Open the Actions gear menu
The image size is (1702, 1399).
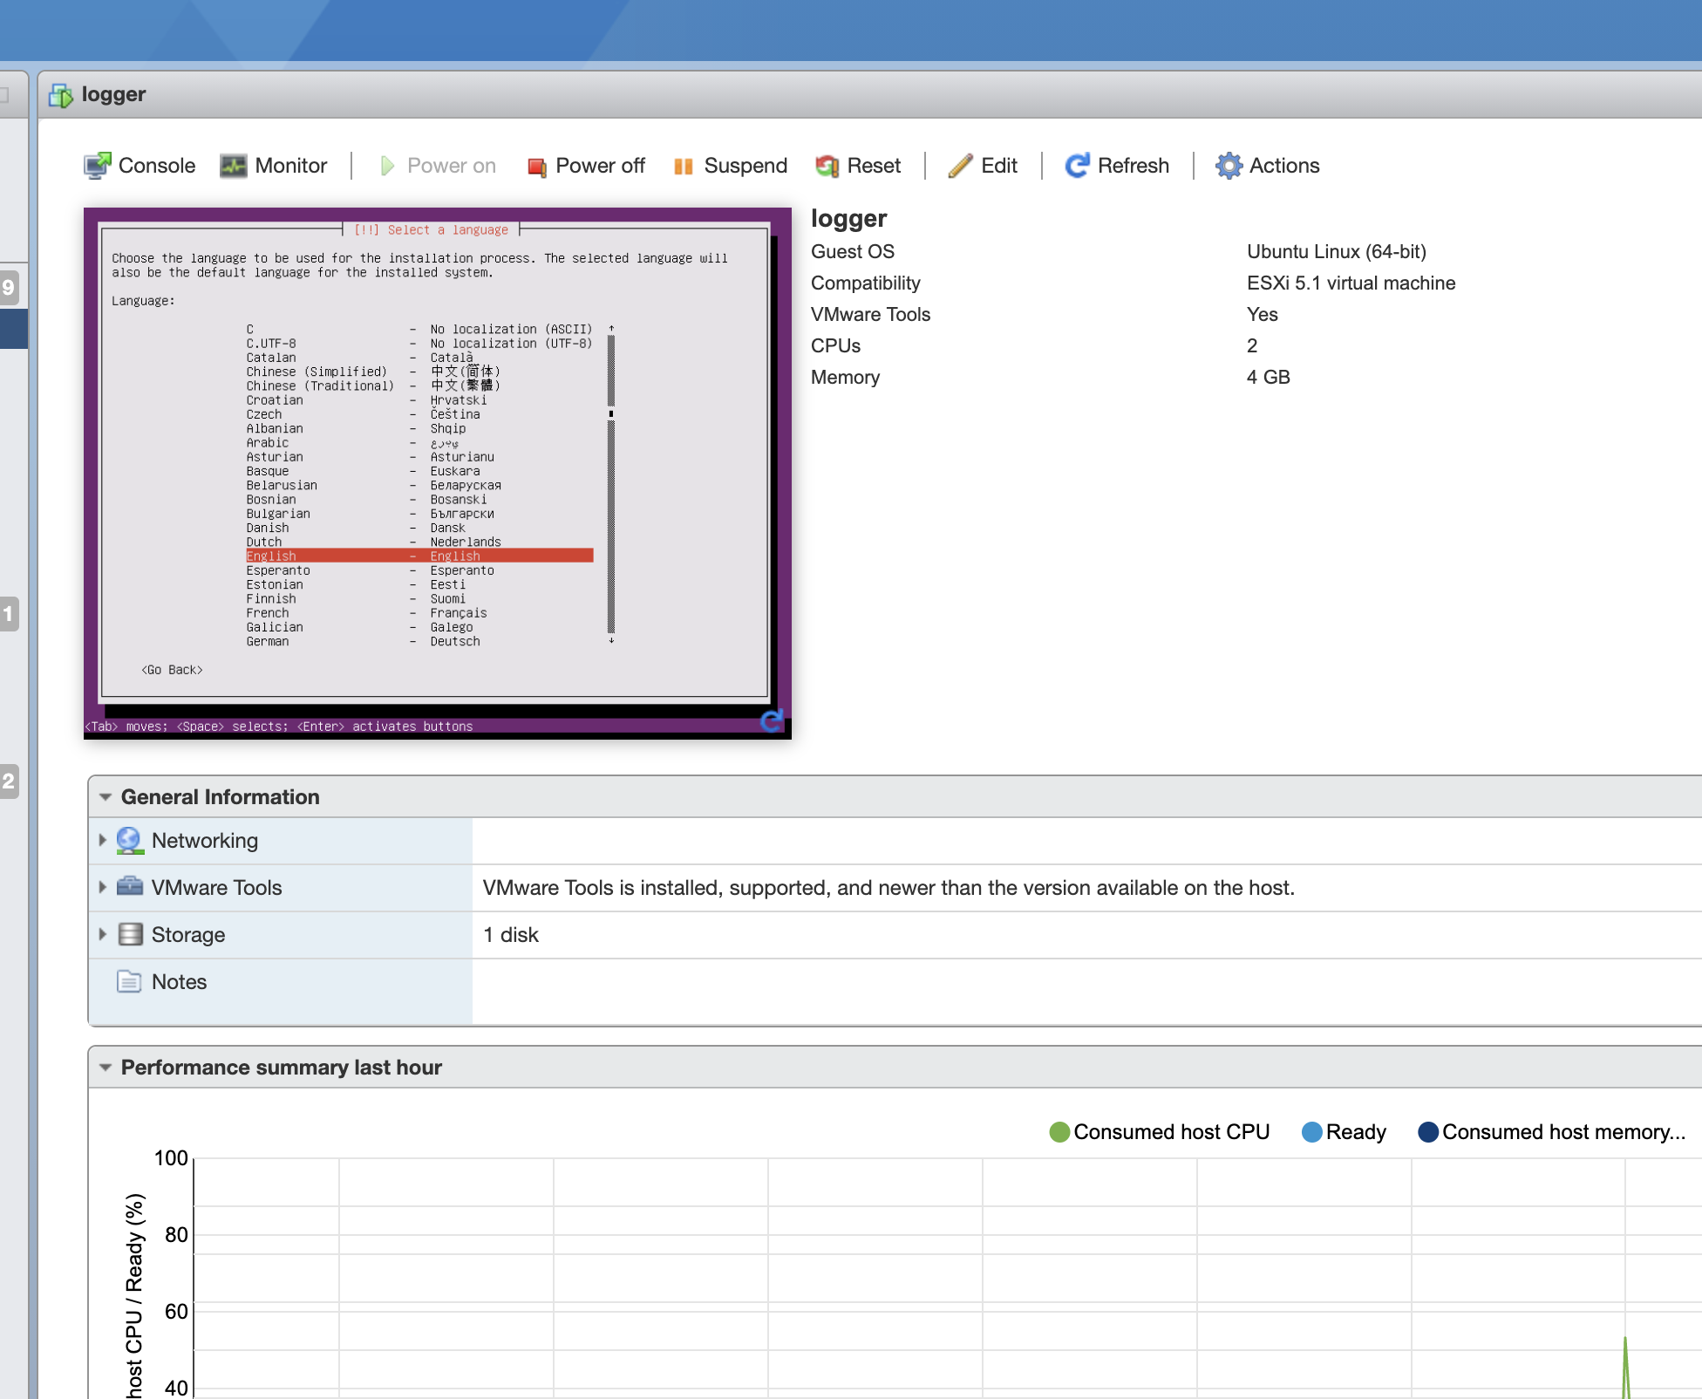[1267, 166]
